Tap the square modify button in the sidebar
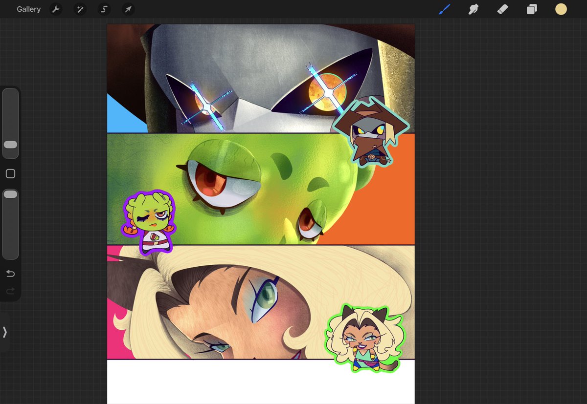Viewport: 587px width, 404px height. pyautogui.click(x=10, y=173)
